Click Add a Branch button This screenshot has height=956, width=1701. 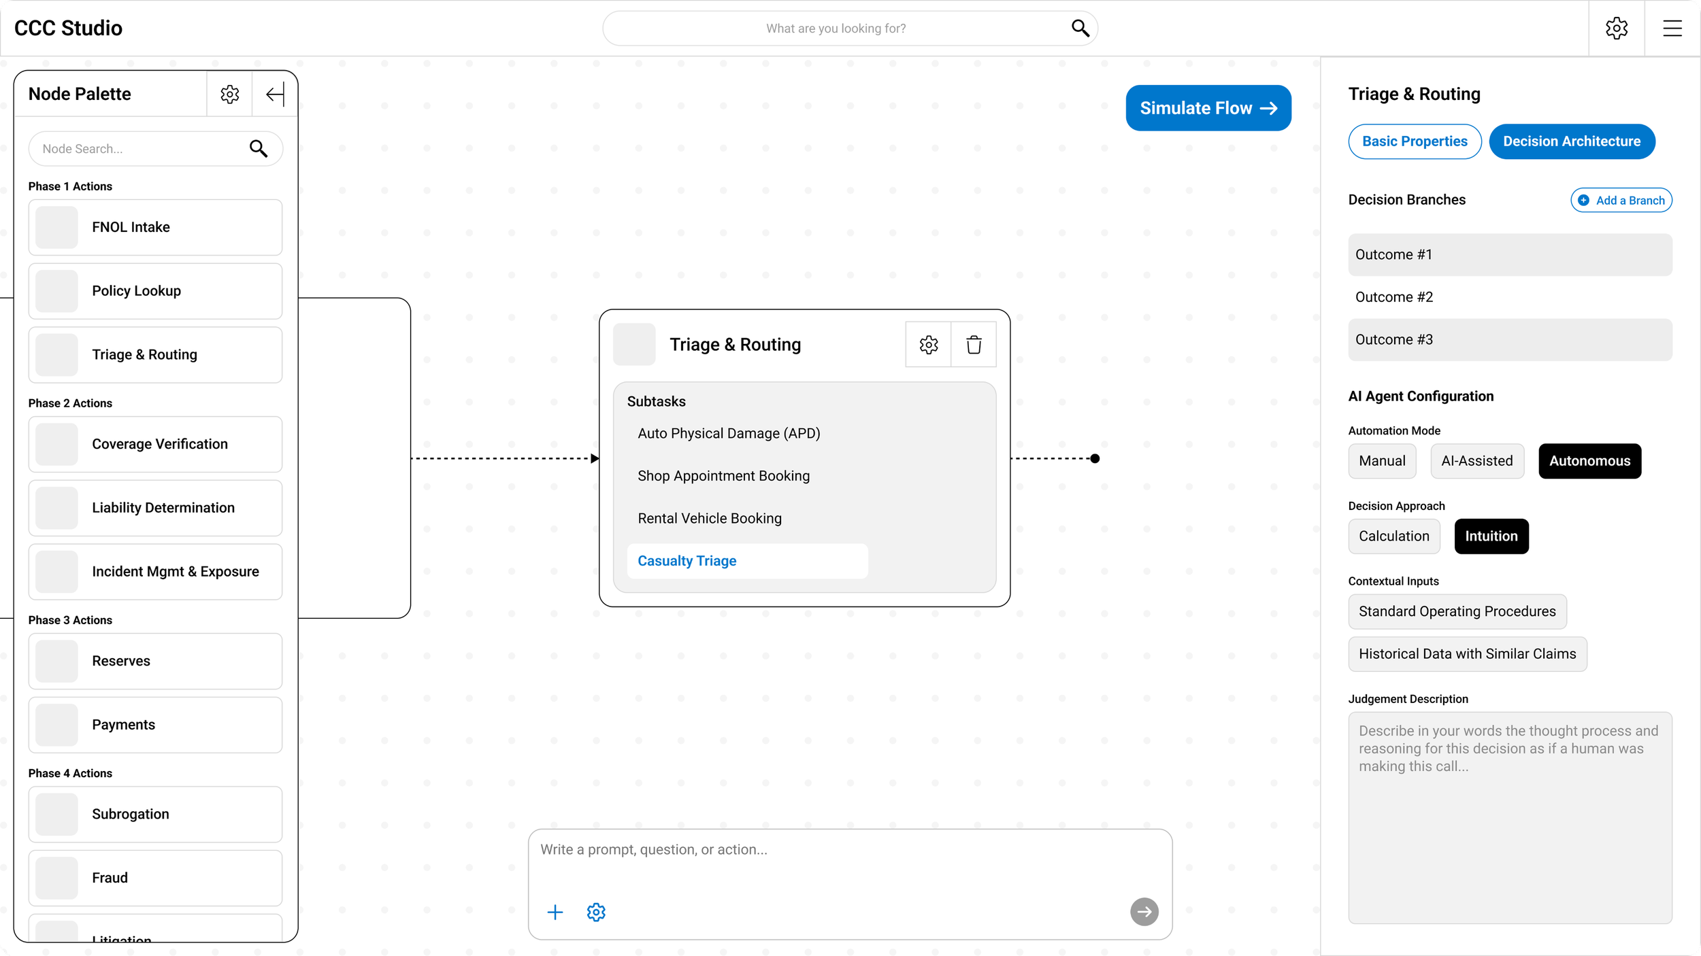[x=1621, y=201]
